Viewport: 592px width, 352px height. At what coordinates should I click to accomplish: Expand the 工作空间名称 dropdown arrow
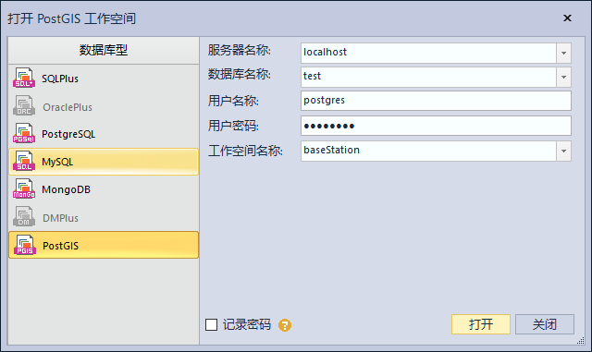click(563, 151)
